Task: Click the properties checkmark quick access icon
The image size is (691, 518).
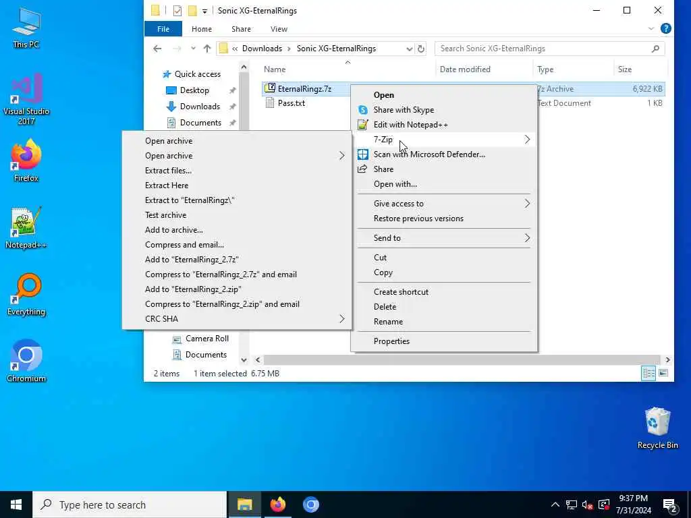Action: click(177, 11)
